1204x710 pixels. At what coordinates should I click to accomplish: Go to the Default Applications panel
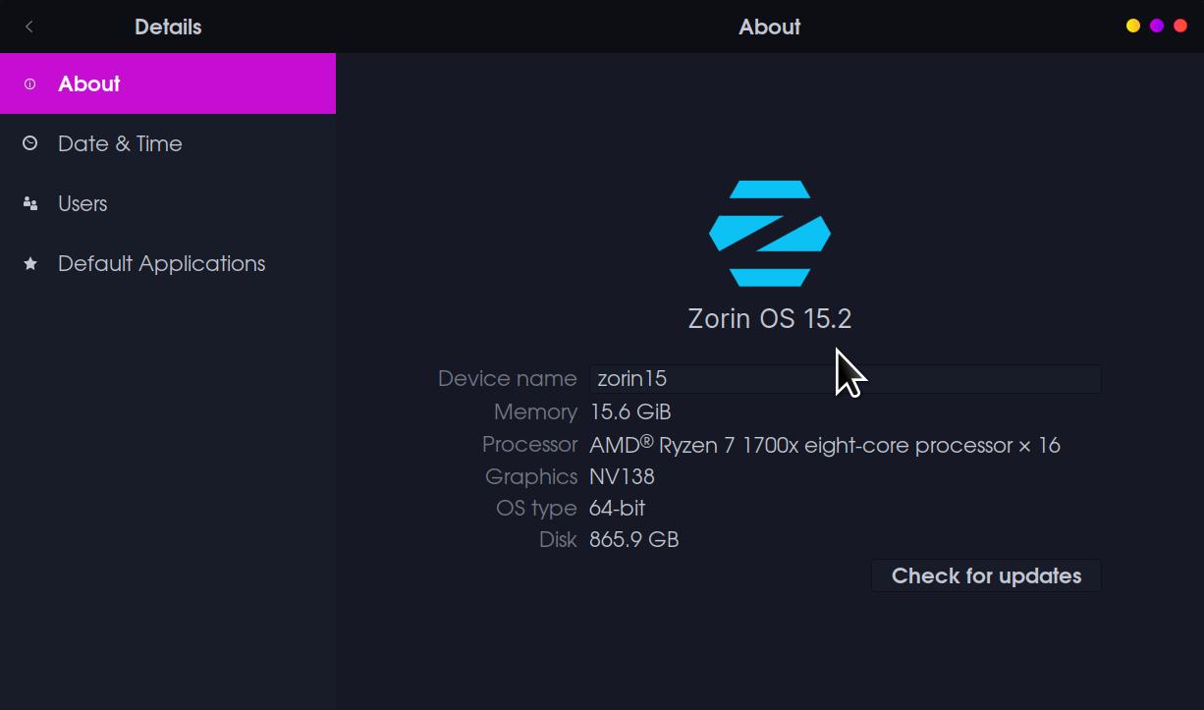click(161, 264)
